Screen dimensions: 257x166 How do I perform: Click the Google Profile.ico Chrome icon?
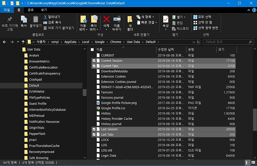98,108
